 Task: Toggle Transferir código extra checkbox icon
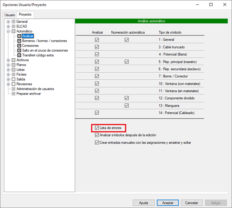tap(19, 55)
